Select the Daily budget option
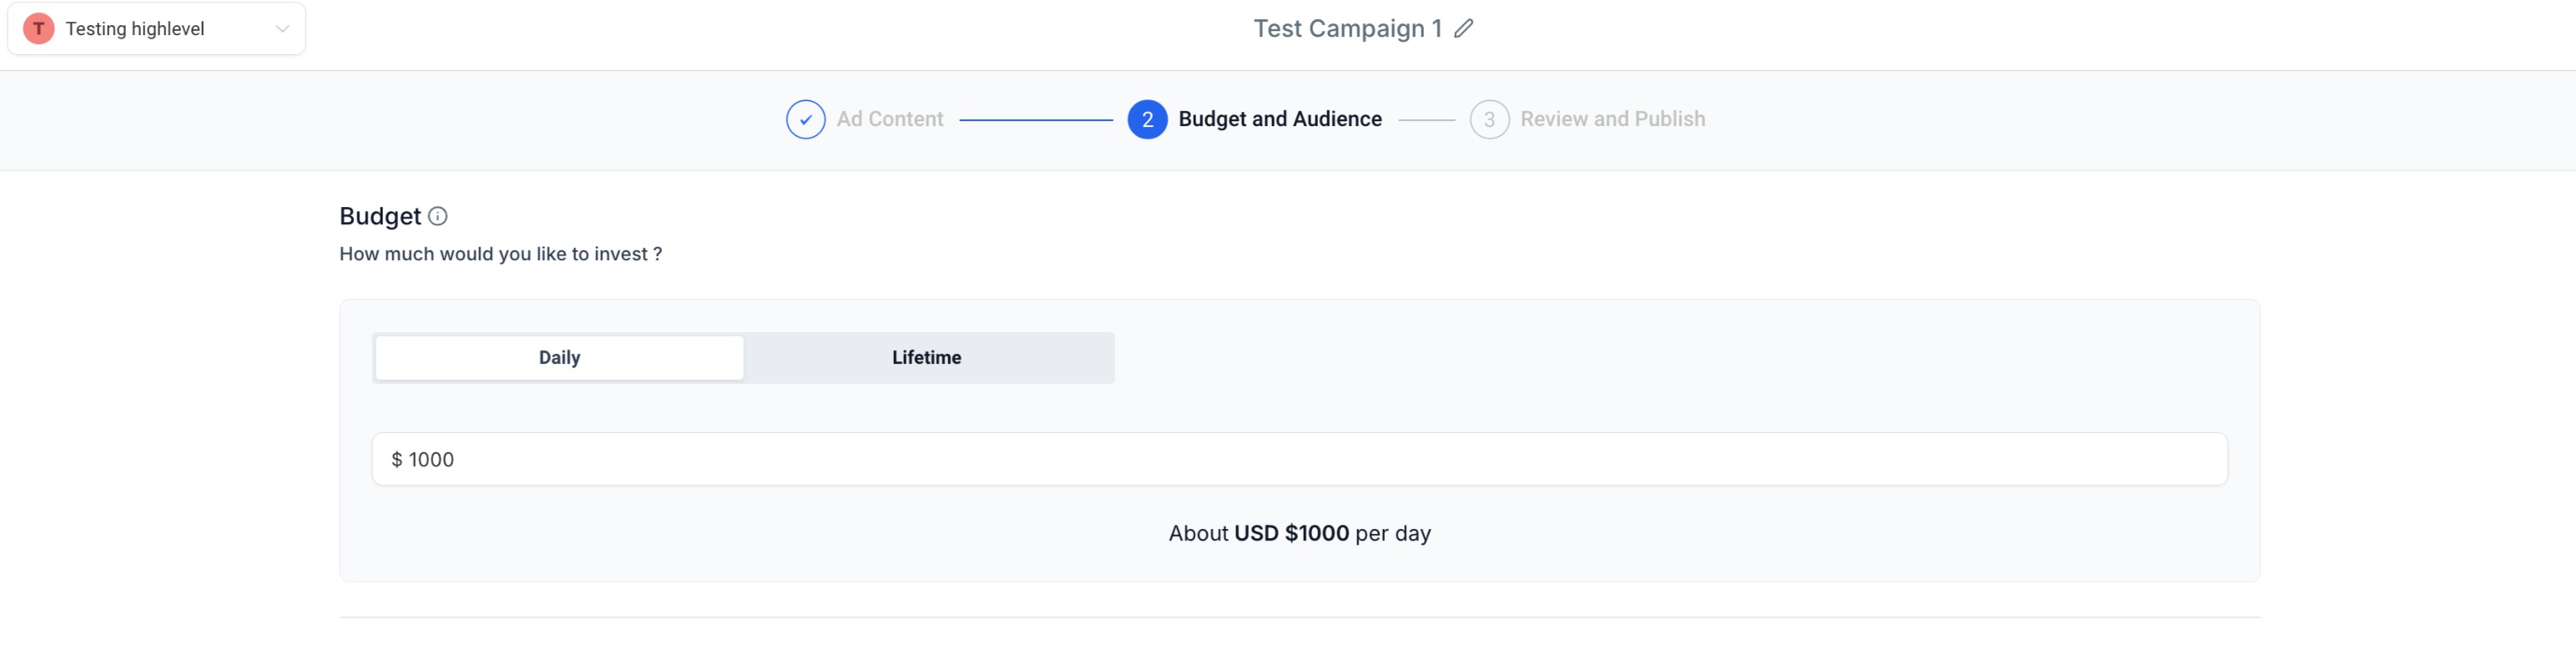2576x649 pixels. [559, 358]
